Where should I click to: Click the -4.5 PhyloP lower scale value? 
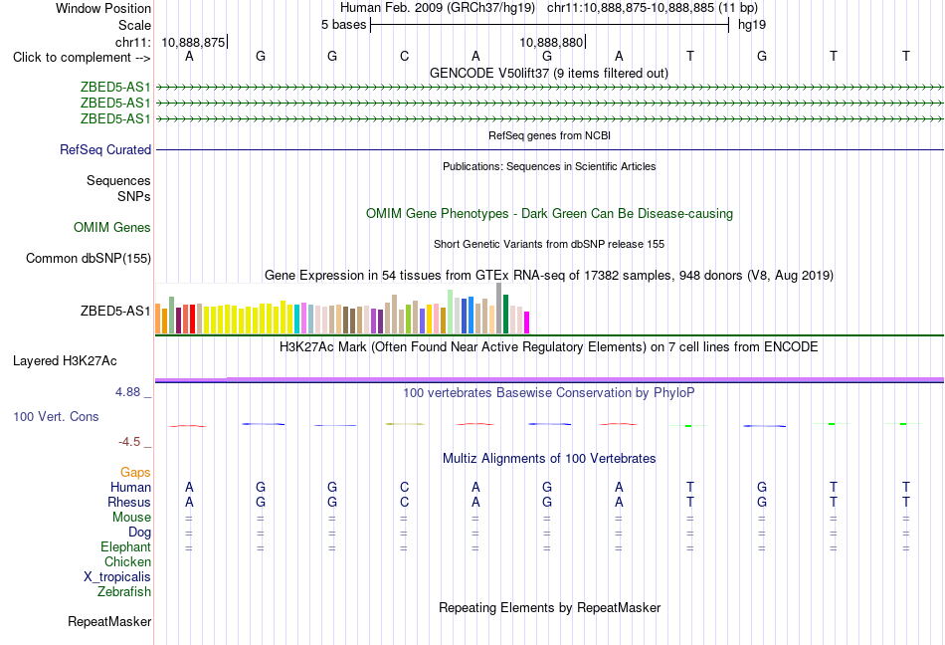pos(129,442)
